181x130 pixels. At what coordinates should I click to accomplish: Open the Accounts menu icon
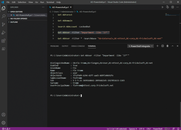pos(3,115)
